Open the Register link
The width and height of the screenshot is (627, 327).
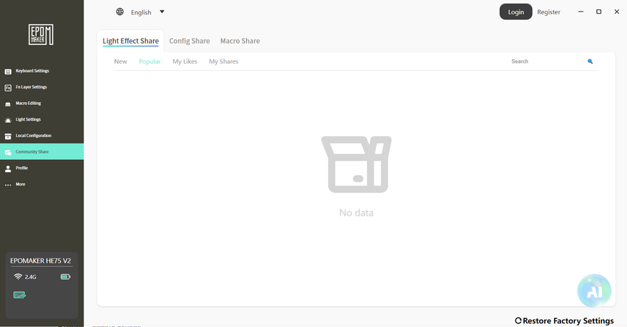click(548, 12)
